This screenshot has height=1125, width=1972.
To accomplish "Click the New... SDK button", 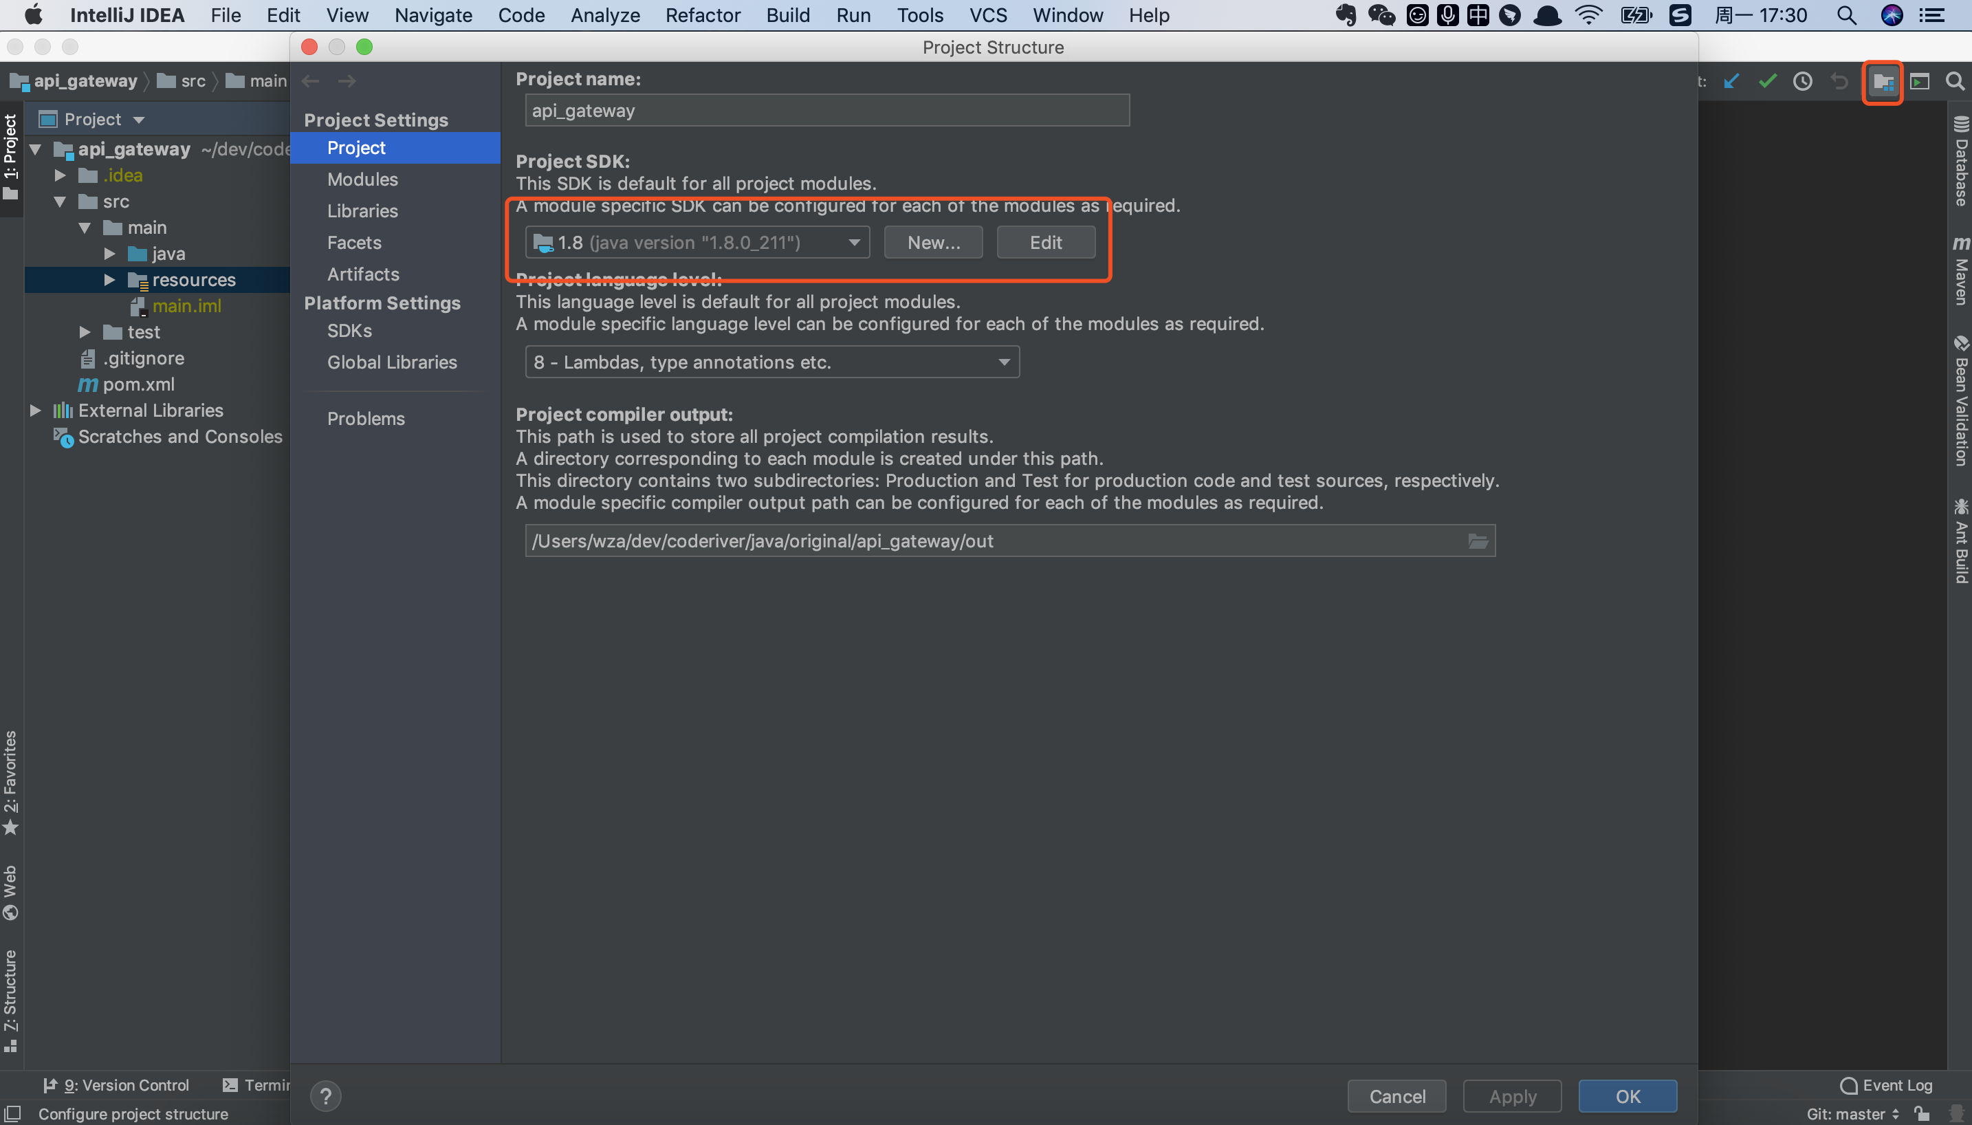I will [933, 243].
